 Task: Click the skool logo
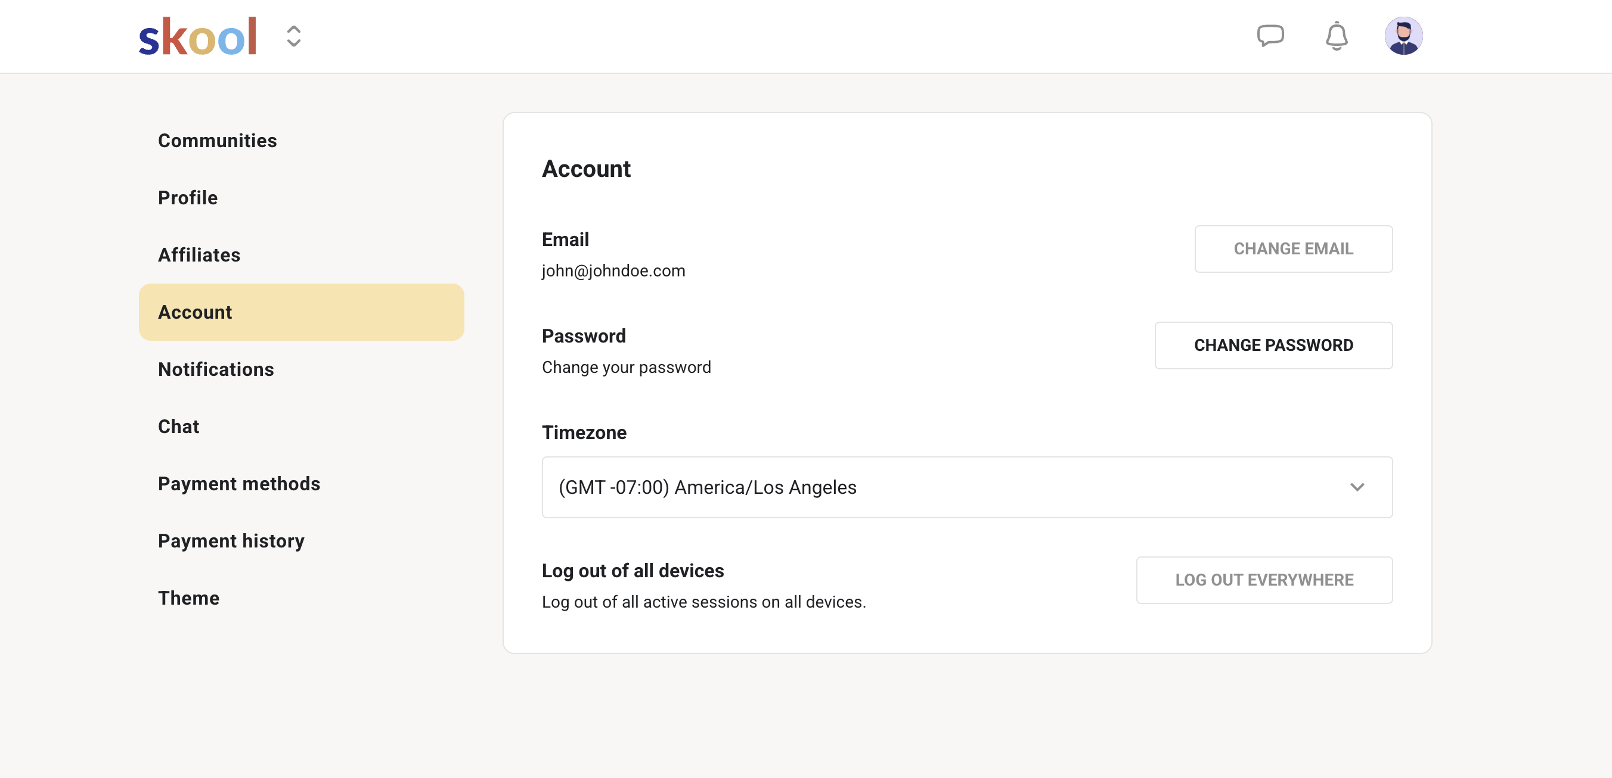pyautogui.click(x=198, y=36)
